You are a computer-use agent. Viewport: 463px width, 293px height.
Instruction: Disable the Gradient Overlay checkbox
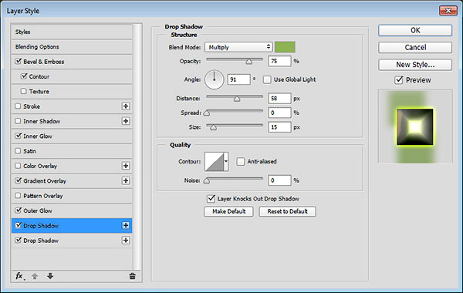19,180
